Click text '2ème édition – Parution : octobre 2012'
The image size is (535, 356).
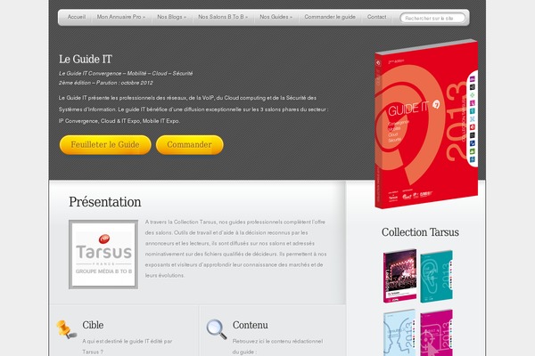click(106, 83)
